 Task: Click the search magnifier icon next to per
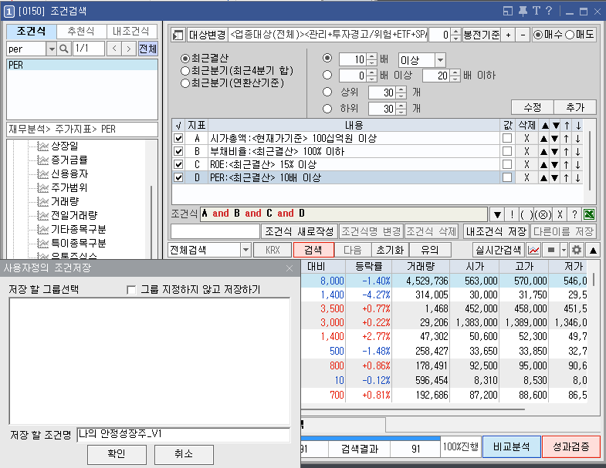pos(64,49)
